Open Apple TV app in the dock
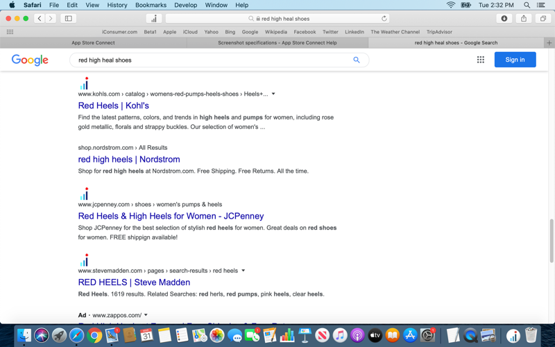Screen dimensions: 555x347 click(375, 335)
